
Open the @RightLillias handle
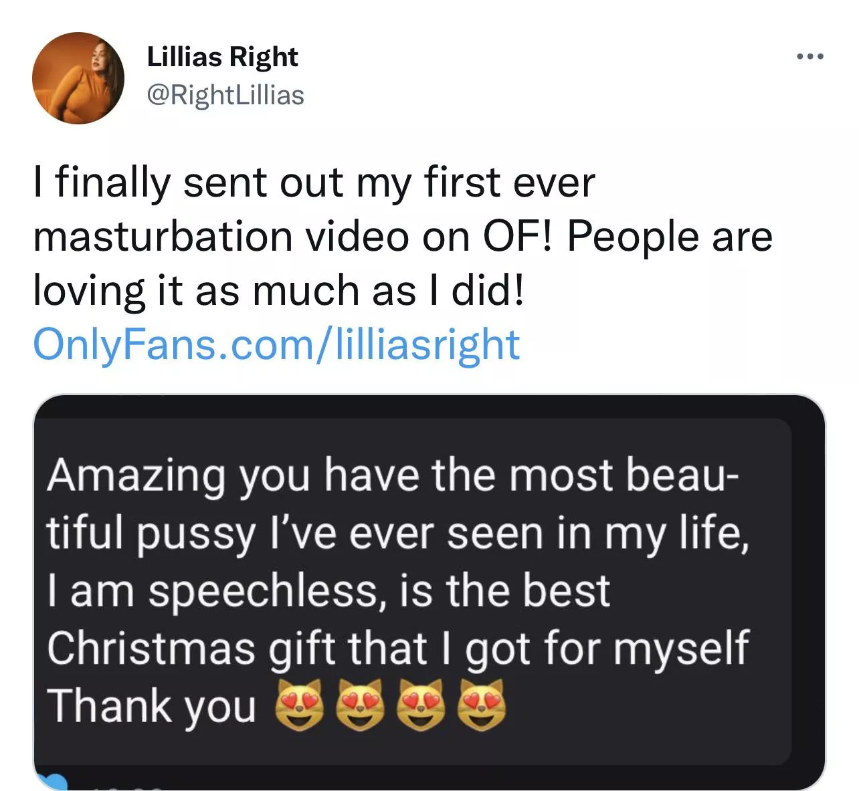pos(225,95)
